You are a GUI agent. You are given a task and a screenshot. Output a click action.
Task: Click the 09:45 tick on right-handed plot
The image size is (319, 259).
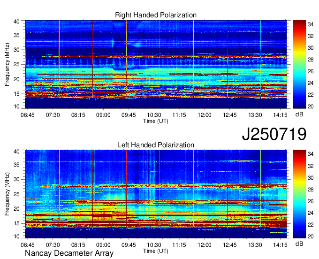click(x=129, y=115)
